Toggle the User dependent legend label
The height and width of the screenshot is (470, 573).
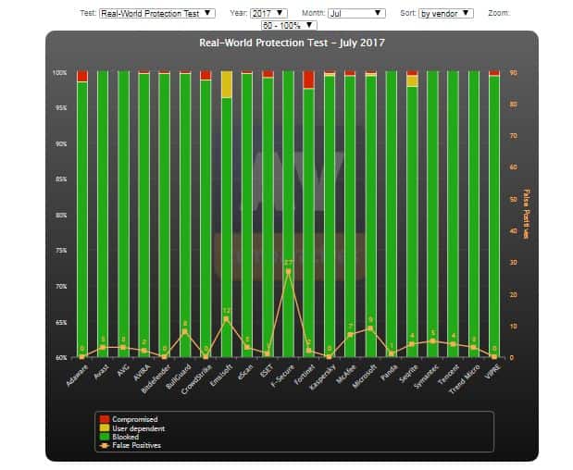[x=139, y=428]
